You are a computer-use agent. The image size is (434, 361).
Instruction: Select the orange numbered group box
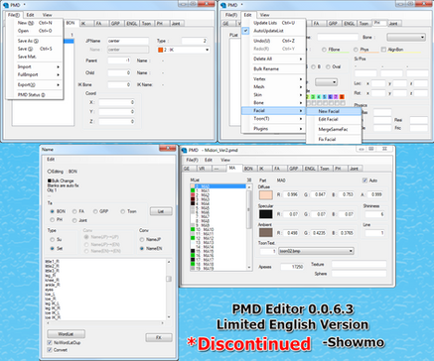(x=342, y=97)
